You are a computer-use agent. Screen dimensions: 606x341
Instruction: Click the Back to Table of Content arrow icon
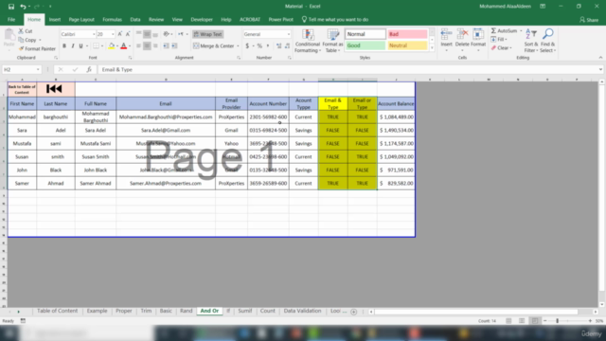tap(54, 89)
